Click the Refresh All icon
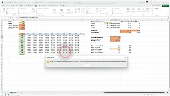Image resolution: width=170 pixels, height=96 pixels. (33, 9)
